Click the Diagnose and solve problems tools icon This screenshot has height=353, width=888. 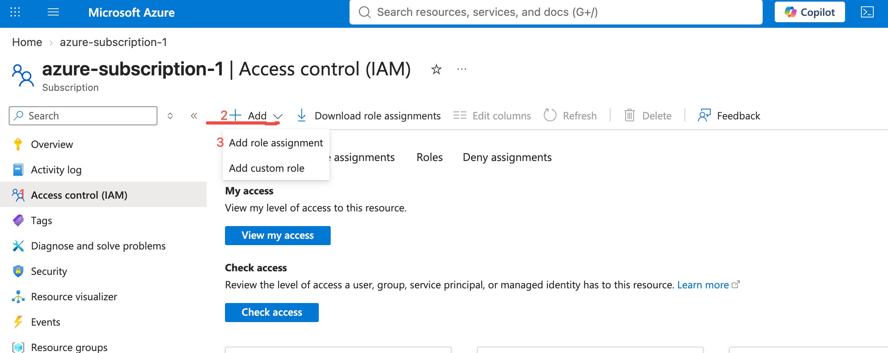18,246
